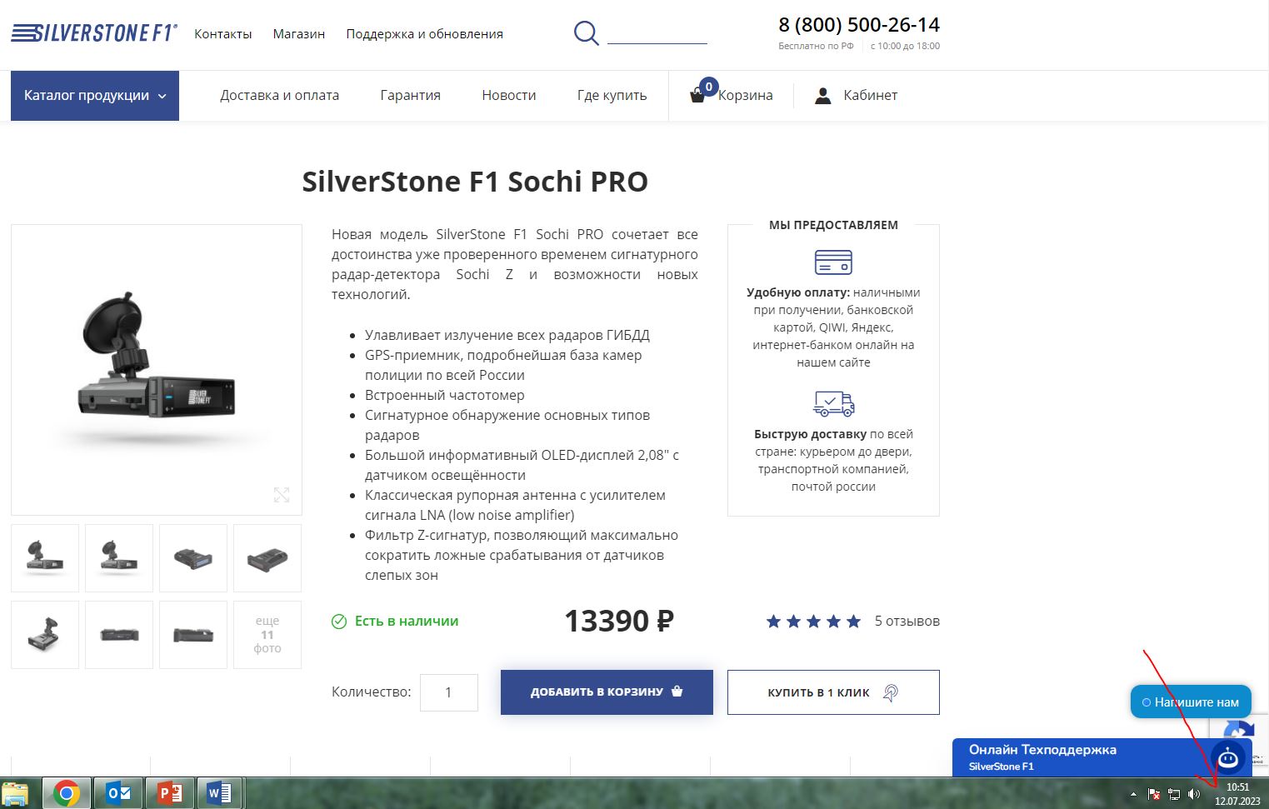Open the Доставка и оплата menu item

click(x=279, y=96)
